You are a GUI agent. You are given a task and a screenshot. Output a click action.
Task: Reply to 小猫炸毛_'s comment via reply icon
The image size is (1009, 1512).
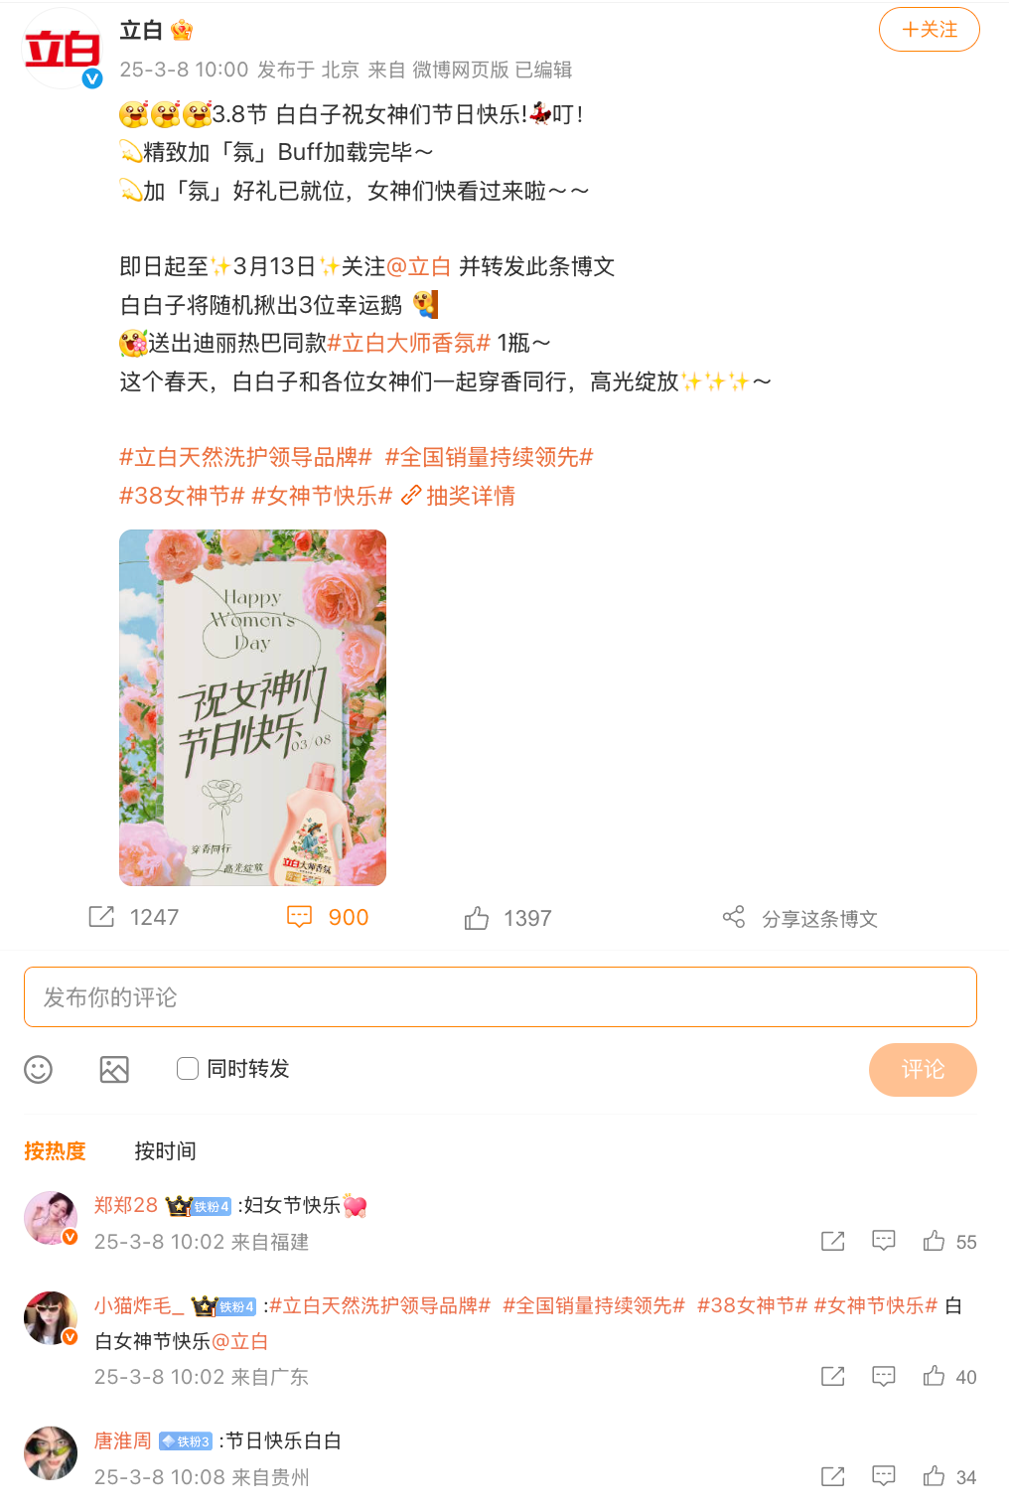tap(884, 1376)
